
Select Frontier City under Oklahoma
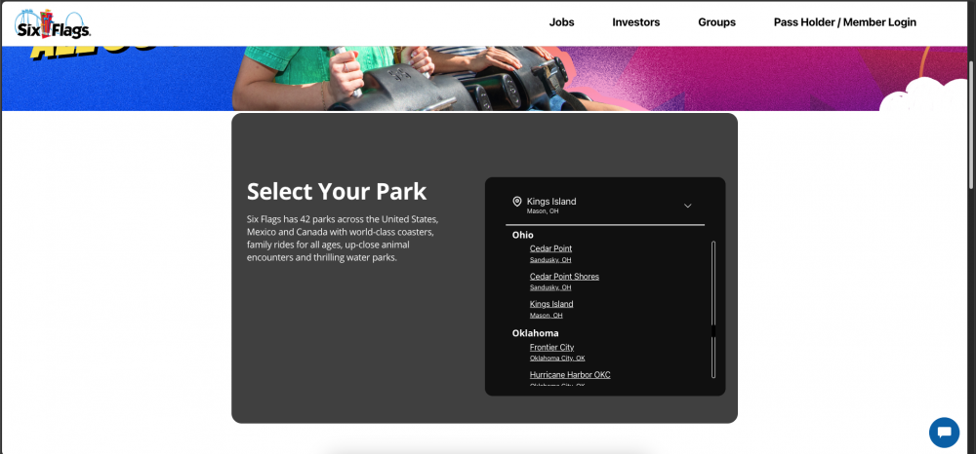(x=551, y=348)
